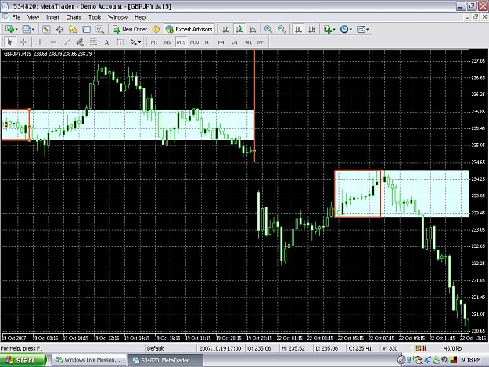Open the Window menu

pyautogui.click(x=117, y=17)
